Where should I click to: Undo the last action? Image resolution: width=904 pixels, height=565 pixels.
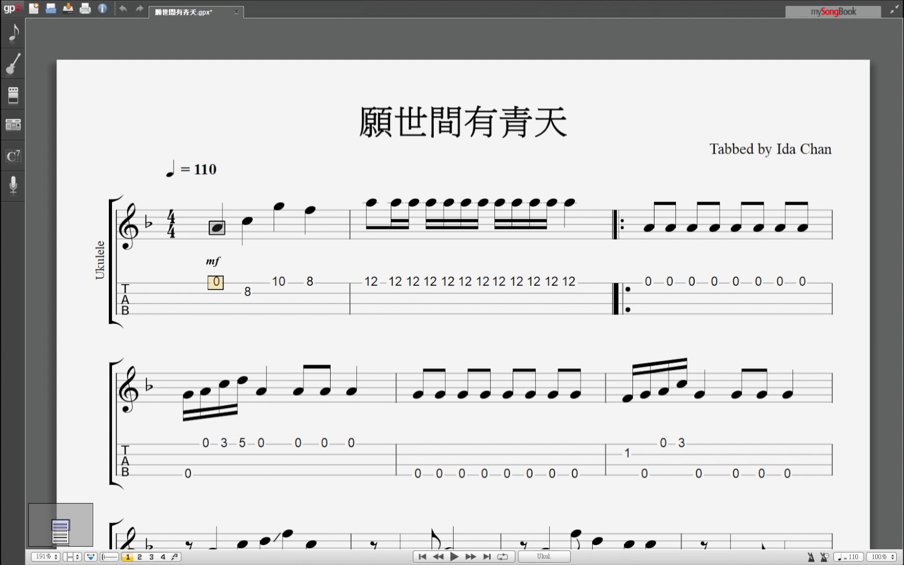point(123,8)
